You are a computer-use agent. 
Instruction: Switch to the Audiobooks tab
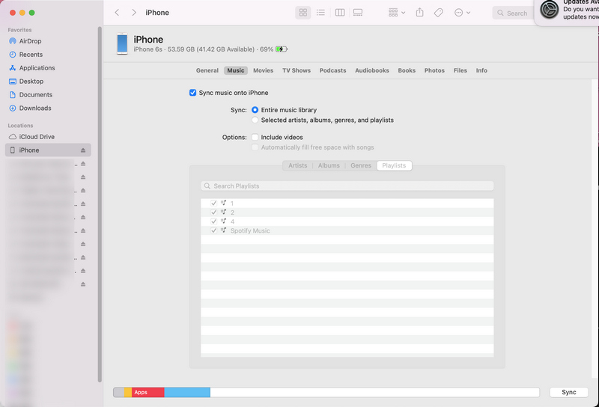click(x=372, y=70)
